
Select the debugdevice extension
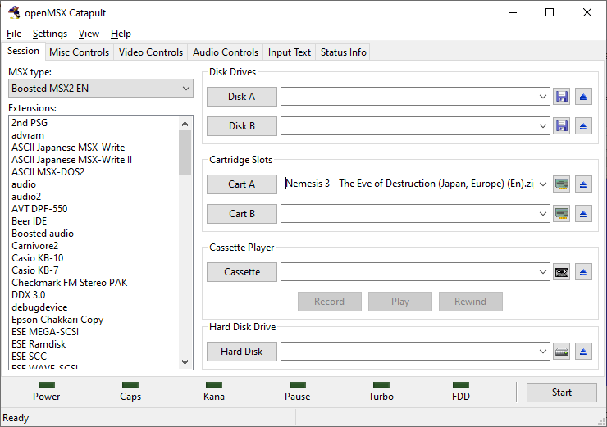click(x=39, y=307)
